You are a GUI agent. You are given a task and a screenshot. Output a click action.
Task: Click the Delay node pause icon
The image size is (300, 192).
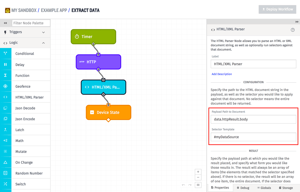click(5, 64)
